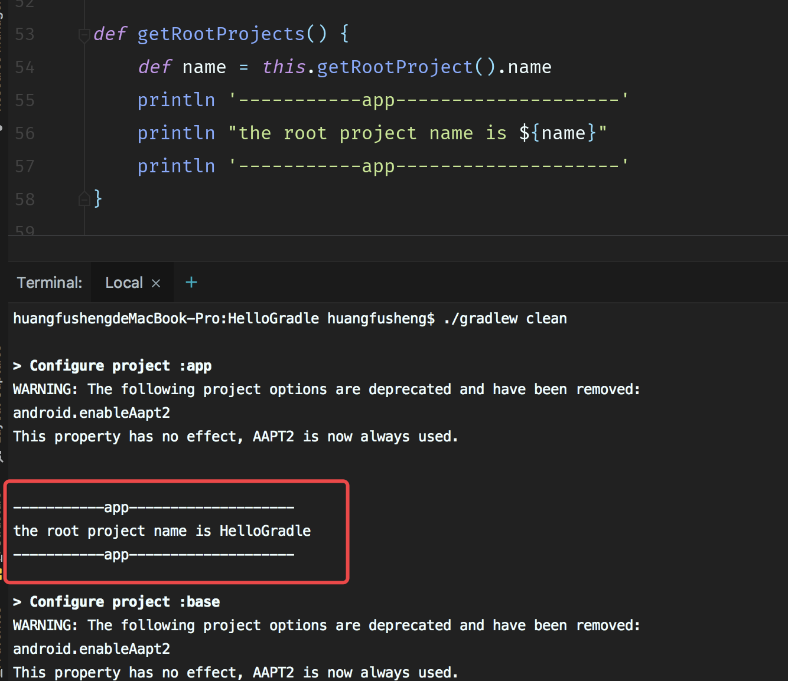Viewport: 788px width, 681px height.
Task: Click the ${name} interpolation in string
Action: click(x=558, y=133)
